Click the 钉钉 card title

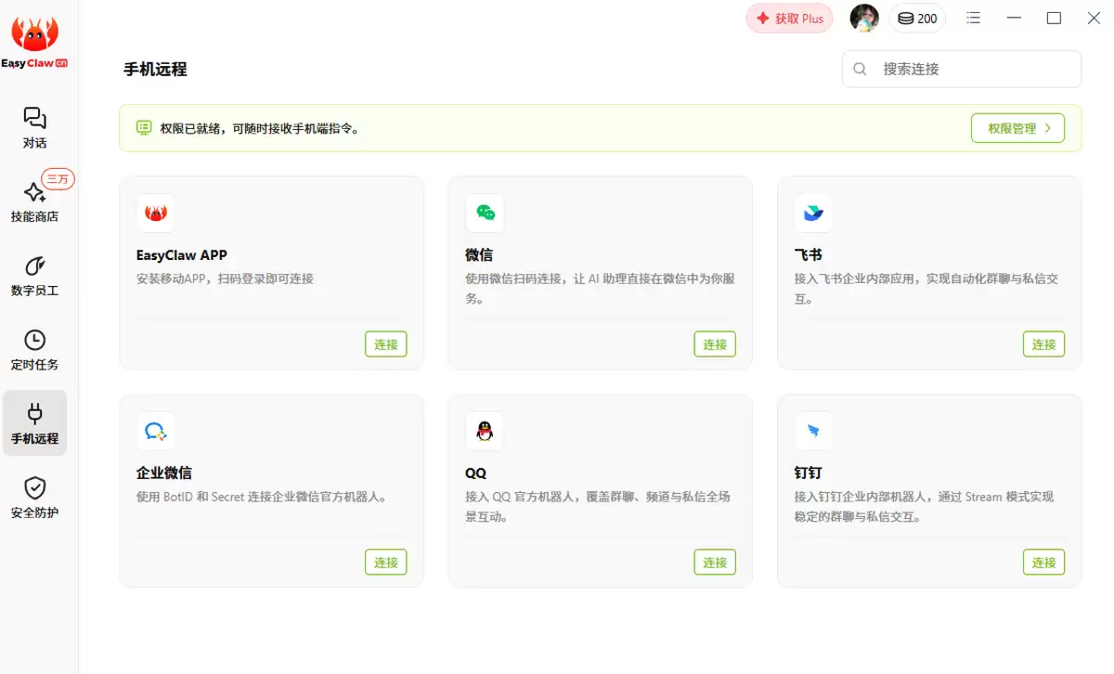808,473
